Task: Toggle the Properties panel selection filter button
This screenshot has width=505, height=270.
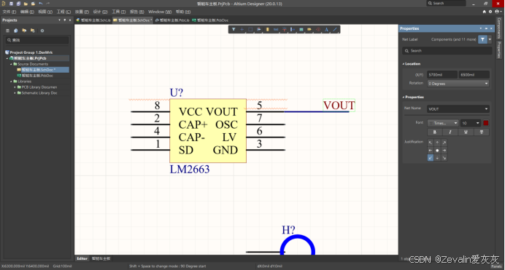Action: tap(482, 39)
